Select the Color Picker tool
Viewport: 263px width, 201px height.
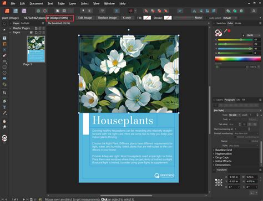click(x=4, y=113)
